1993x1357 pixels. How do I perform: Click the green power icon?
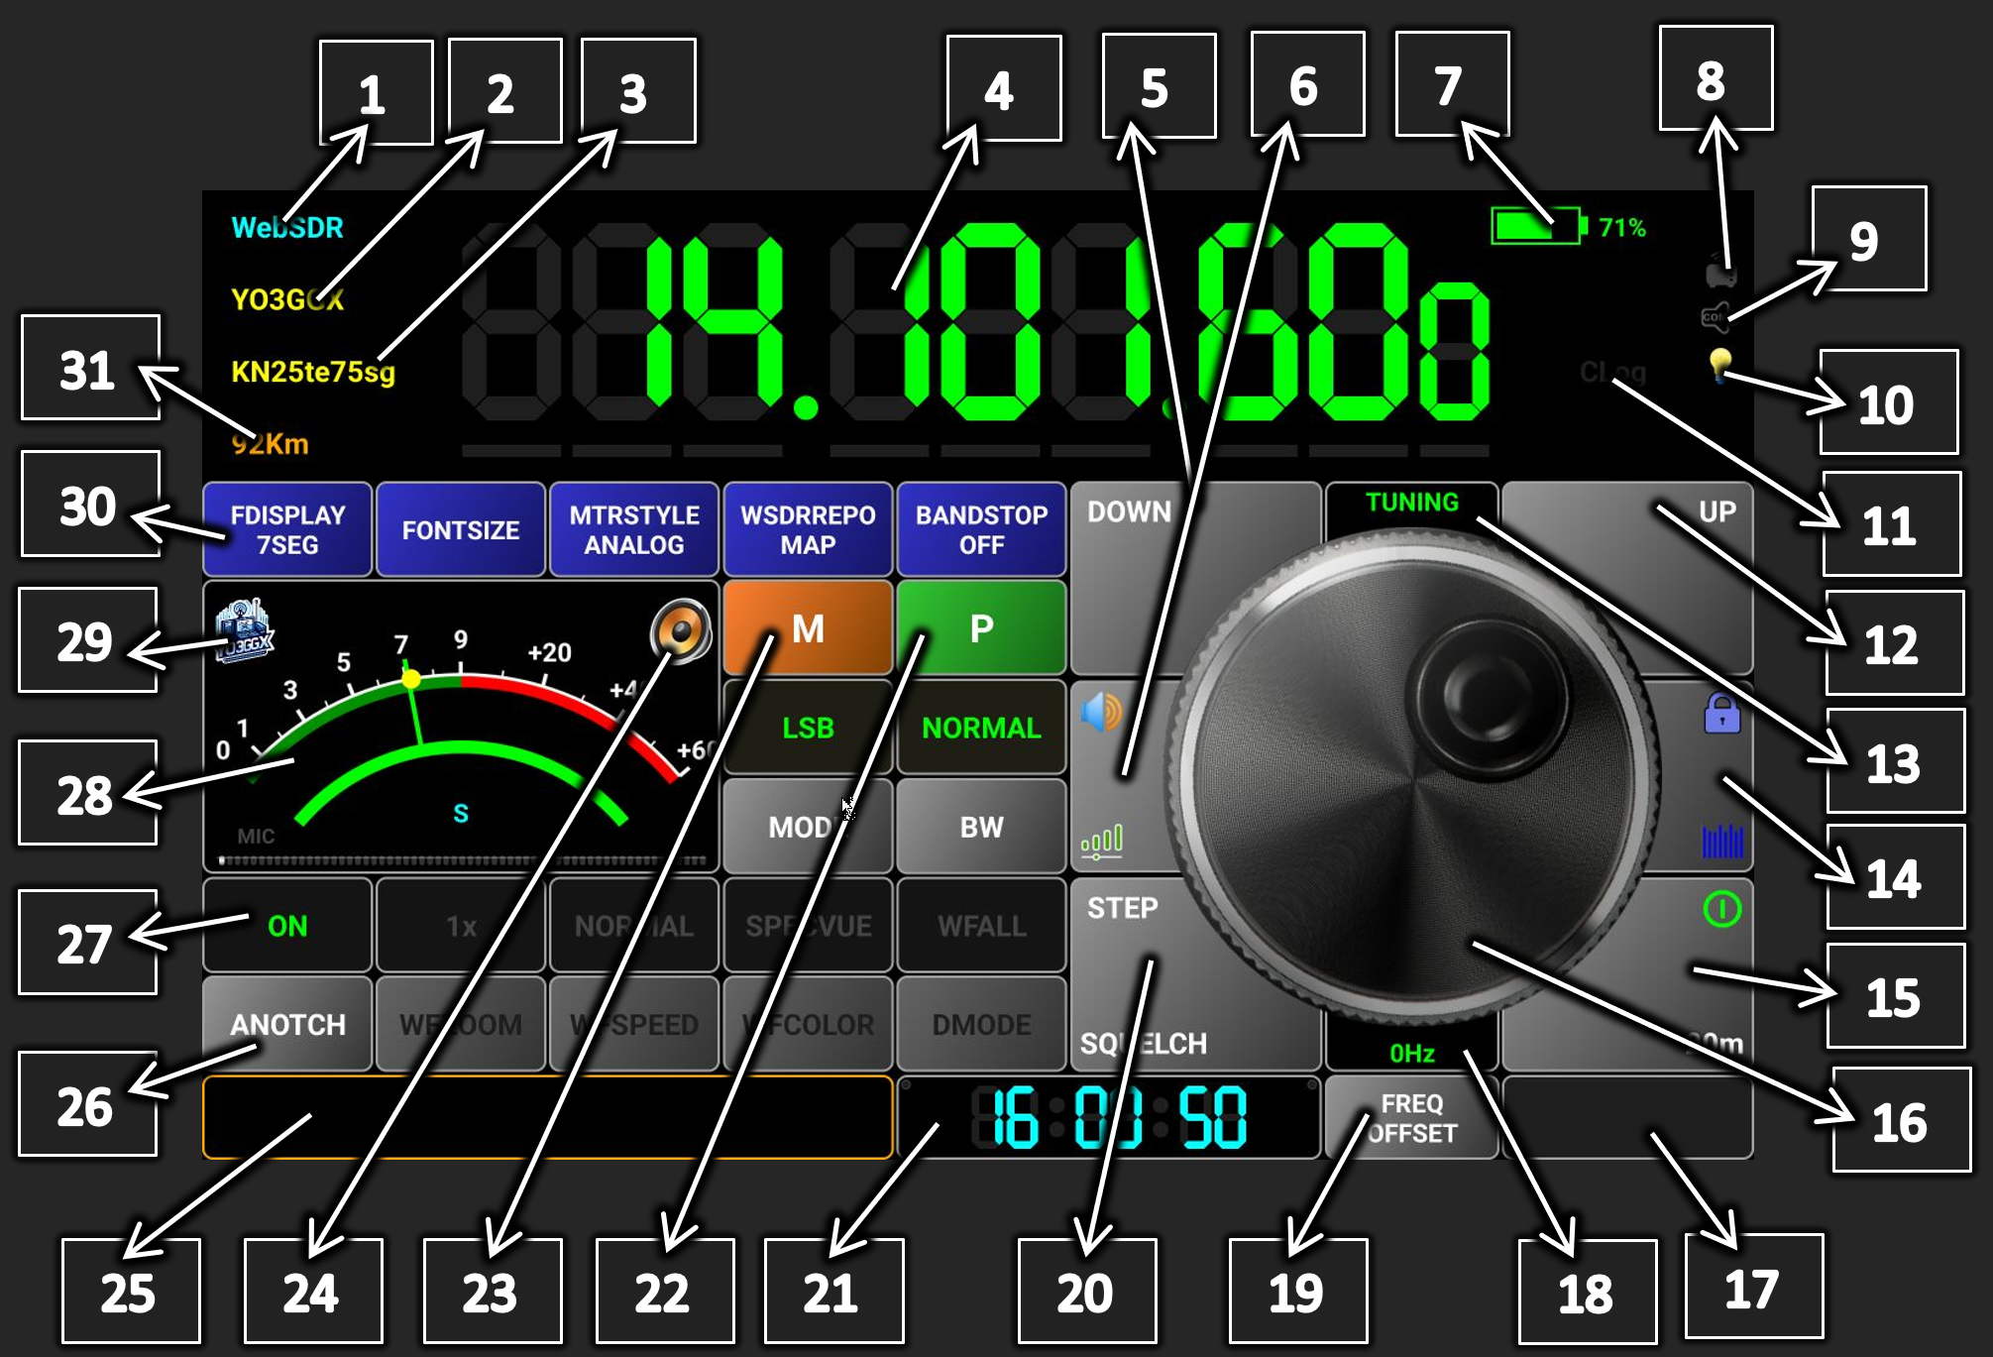pyautogui.click(x=1721, y=908)
